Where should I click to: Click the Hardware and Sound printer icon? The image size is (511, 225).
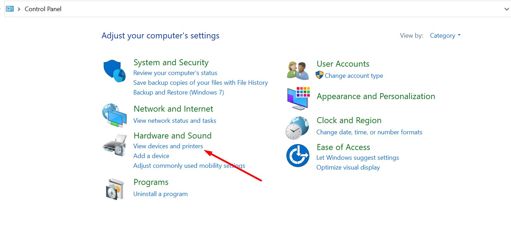[x=114, y=145]
